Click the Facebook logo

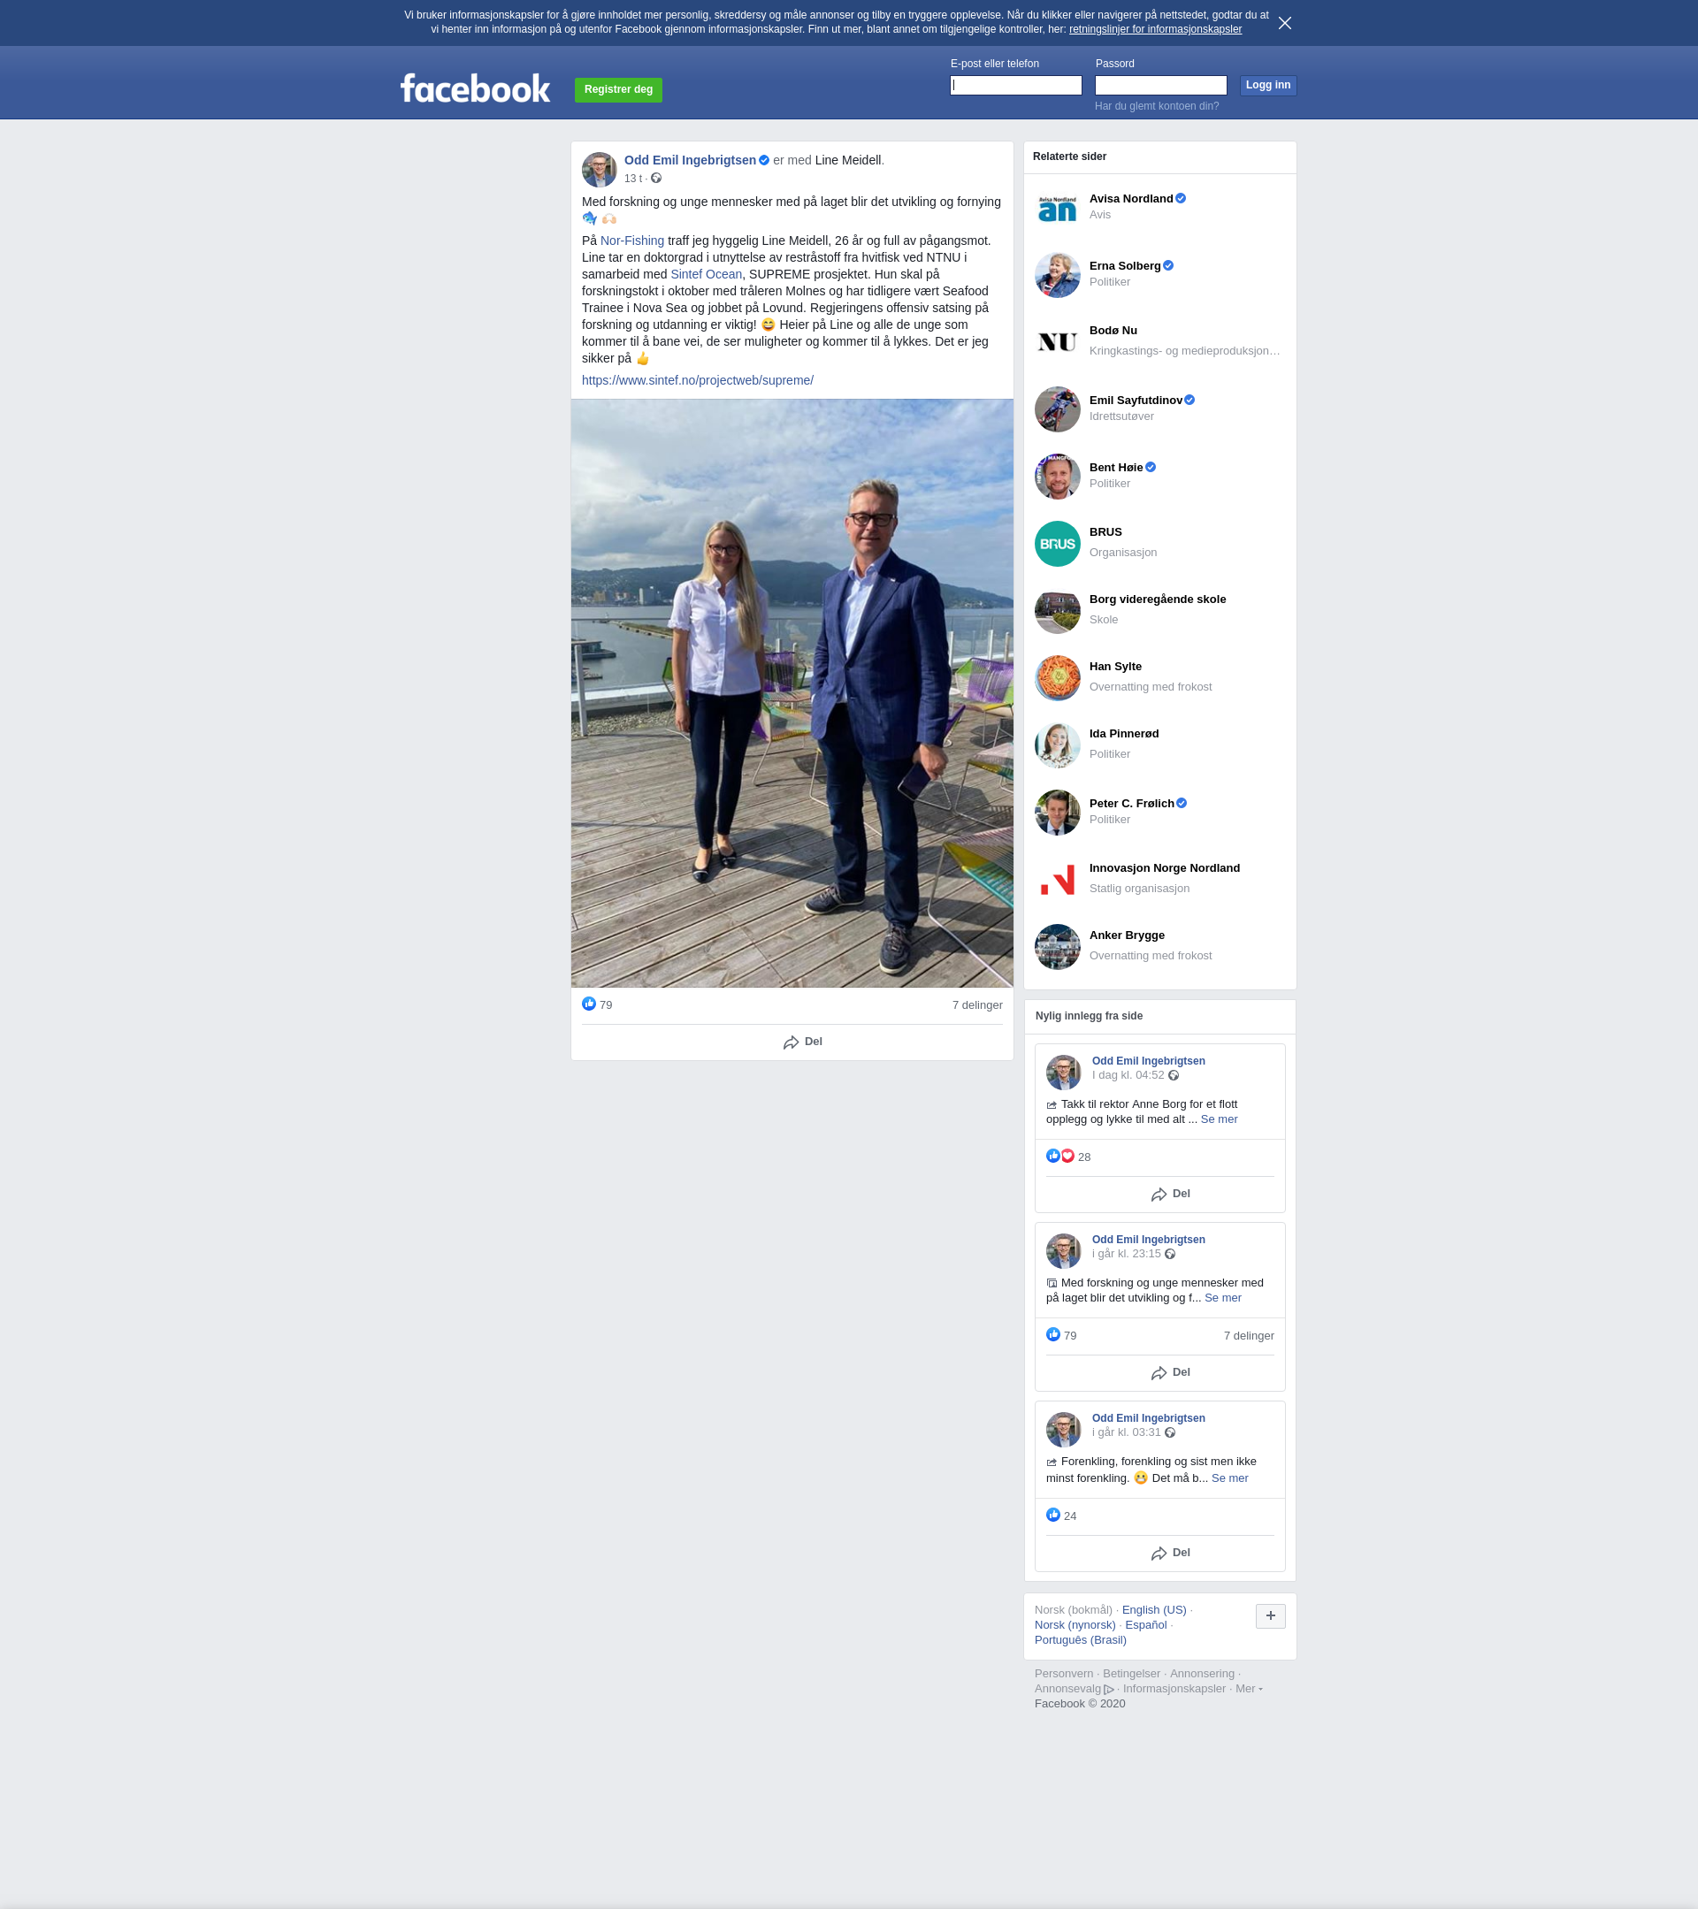(x=476, y=88)
